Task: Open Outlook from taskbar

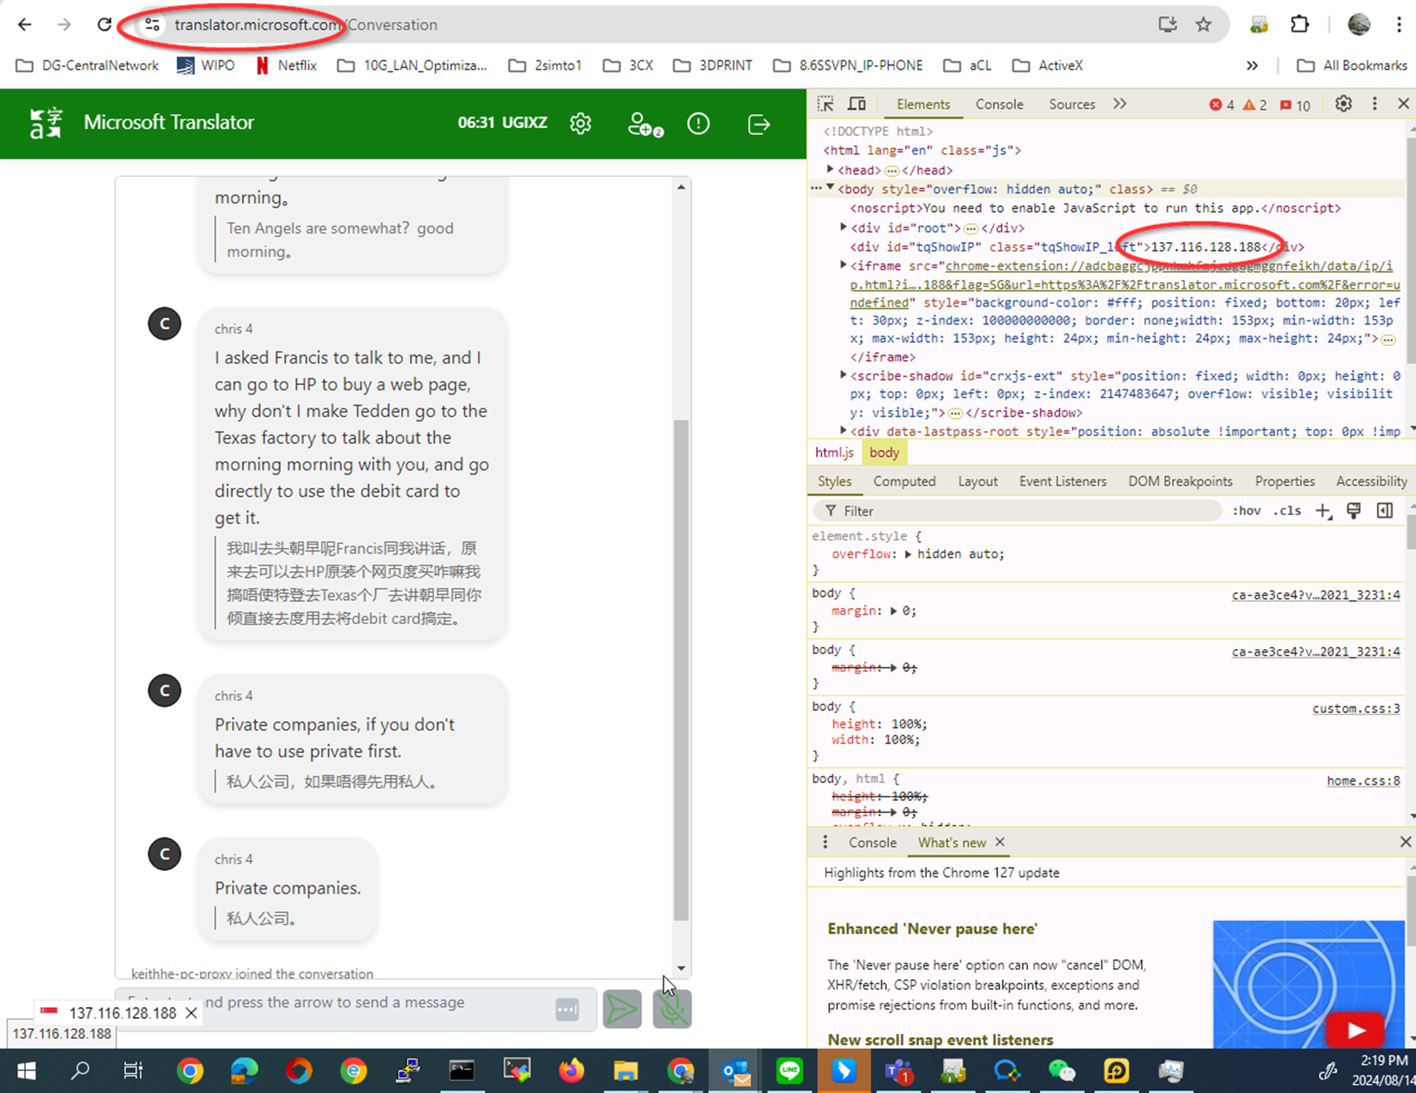Action: pyautogui.click(x=735, y=1070)
